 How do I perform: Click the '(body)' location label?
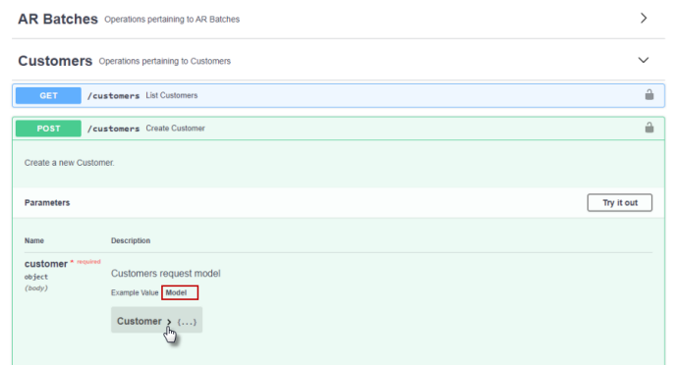pos(36,287)
